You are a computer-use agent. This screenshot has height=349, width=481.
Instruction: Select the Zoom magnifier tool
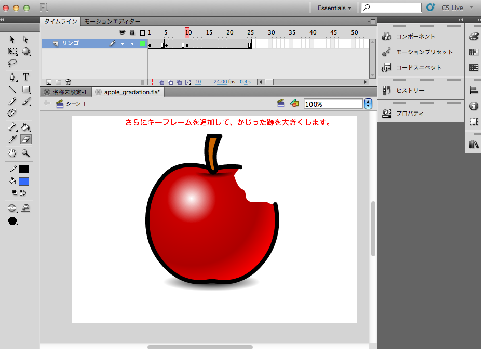pos(25,153)
